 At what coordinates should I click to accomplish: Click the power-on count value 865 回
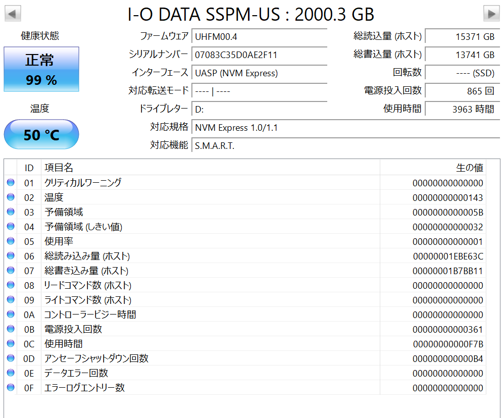coord(461,91)
